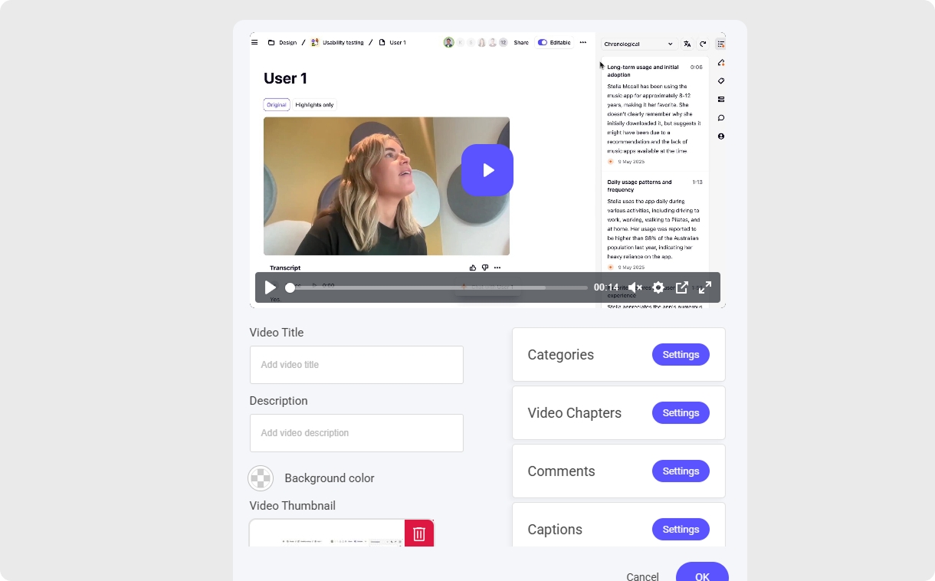This screenshot has width=935, height=581.
Task: Click the large play button on video
Action: (x=487, y=170)
